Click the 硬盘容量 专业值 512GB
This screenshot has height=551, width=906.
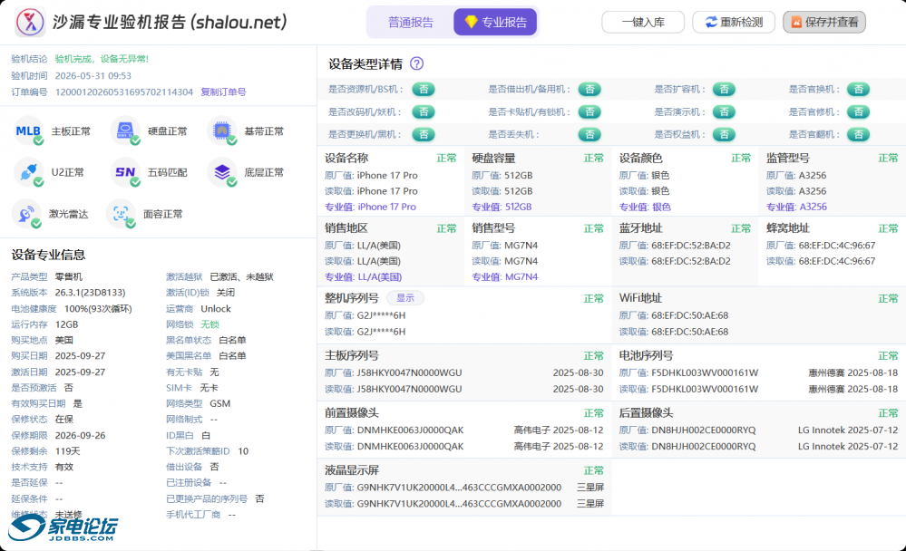[x=518, y=207]
